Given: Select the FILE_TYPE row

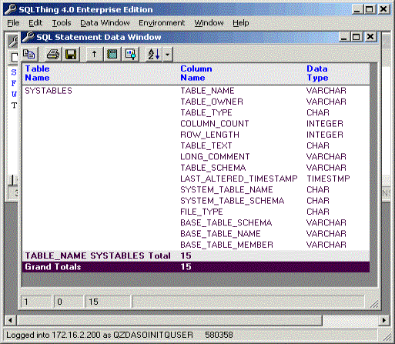Looking at the screenshot, I should click(196, 212).
